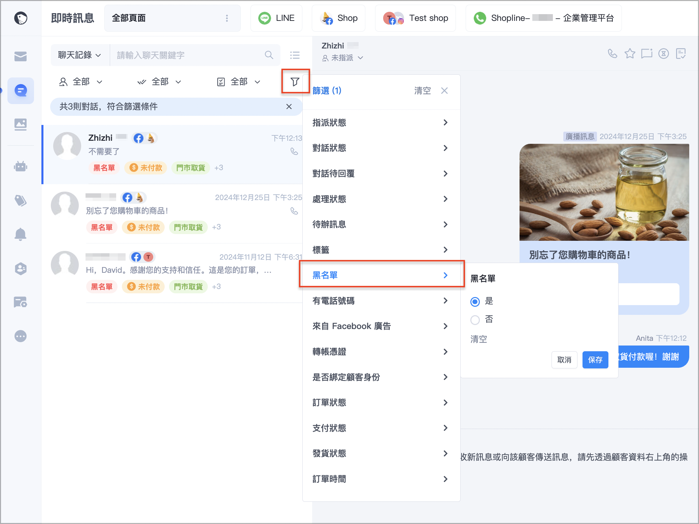699x524 pixels.
Task: Click +3 tags on Zhizhi conversation
Action: 219,167
